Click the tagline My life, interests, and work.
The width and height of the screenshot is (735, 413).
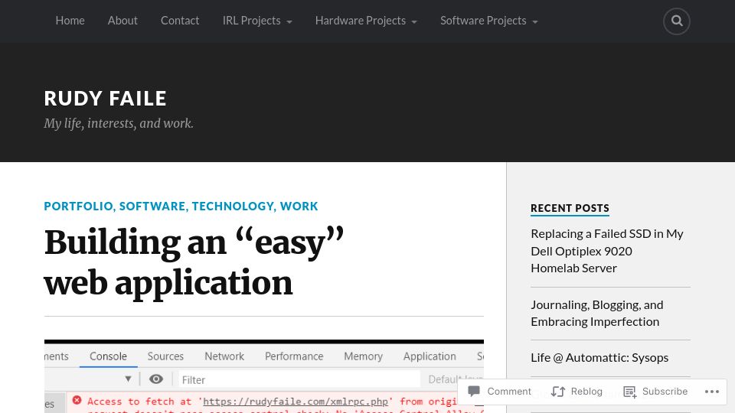[119, 124]
